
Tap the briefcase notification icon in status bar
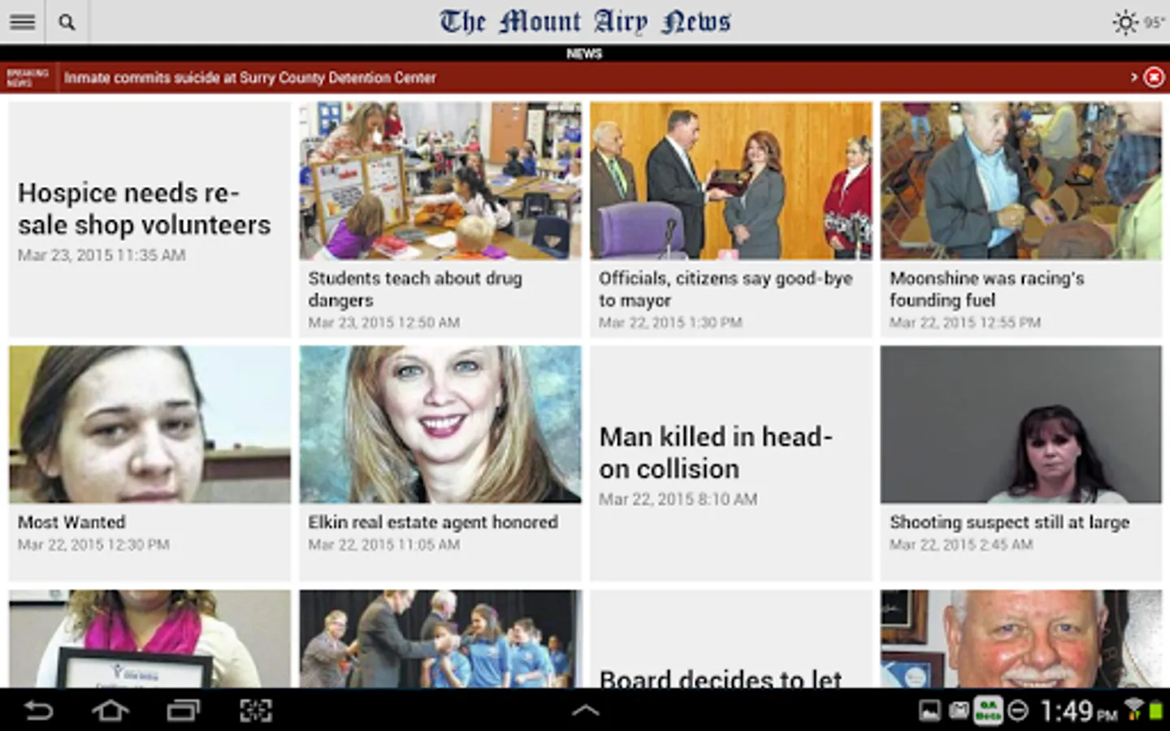(959, 712)
